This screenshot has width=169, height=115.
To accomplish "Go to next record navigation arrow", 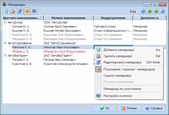I will 156,12.
